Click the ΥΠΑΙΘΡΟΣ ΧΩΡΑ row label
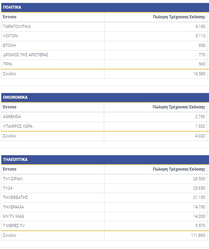 18,126
